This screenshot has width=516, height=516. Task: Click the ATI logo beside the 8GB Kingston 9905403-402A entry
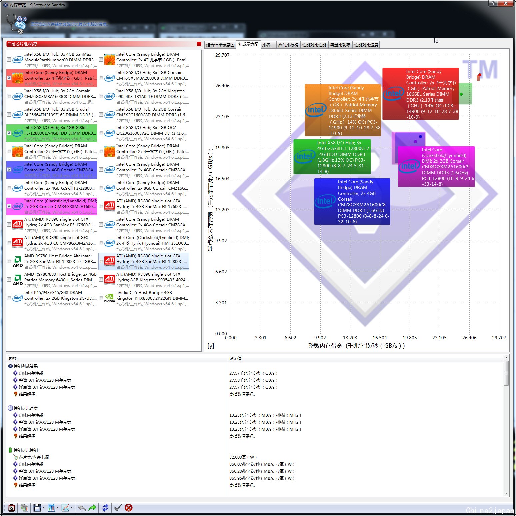tap(110, 280)
